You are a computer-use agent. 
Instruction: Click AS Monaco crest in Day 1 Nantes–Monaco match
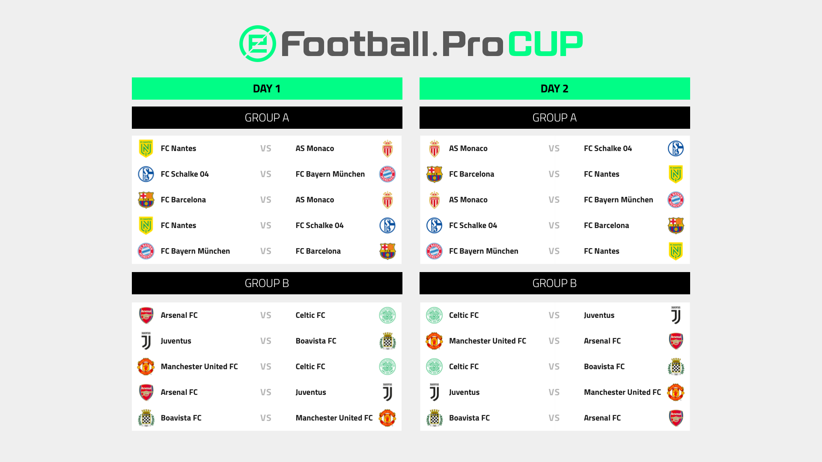(x=387, y=148)
